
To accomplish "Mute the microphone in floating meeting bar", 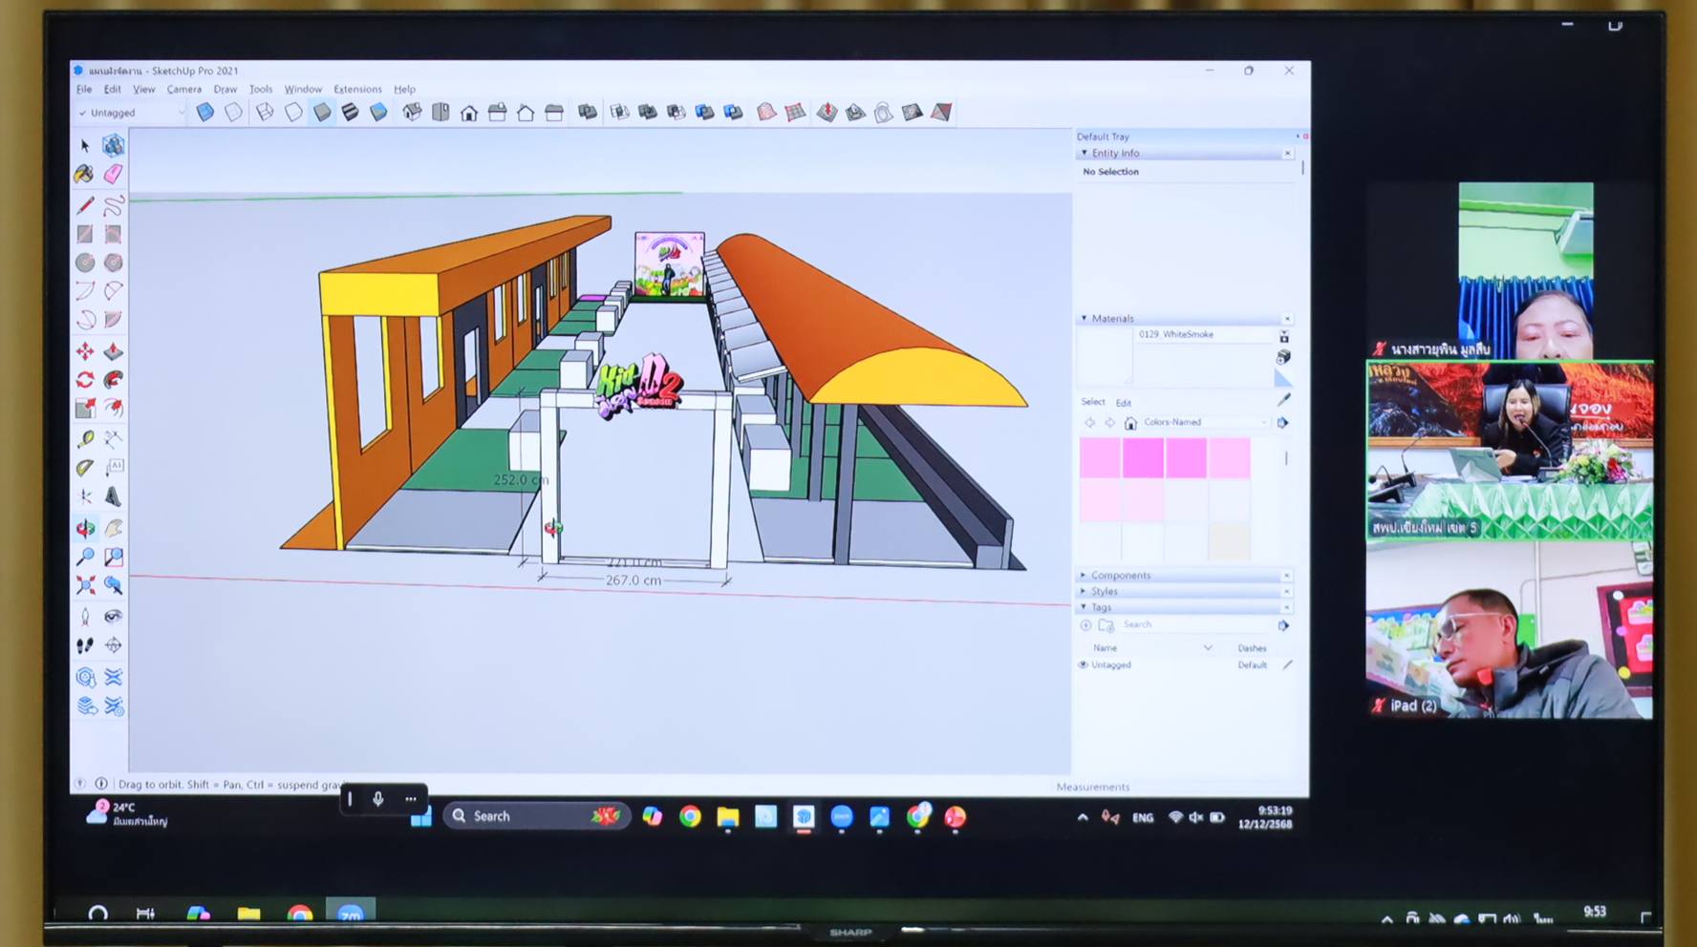I will click(378, 799).
